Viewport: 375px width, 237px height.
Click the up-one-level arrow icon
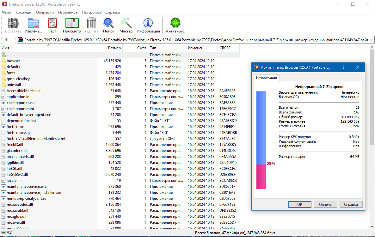(7, 40)
